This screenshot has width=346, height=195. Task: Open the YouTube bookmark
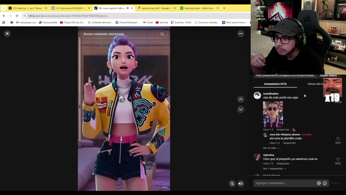click(162, 22)
